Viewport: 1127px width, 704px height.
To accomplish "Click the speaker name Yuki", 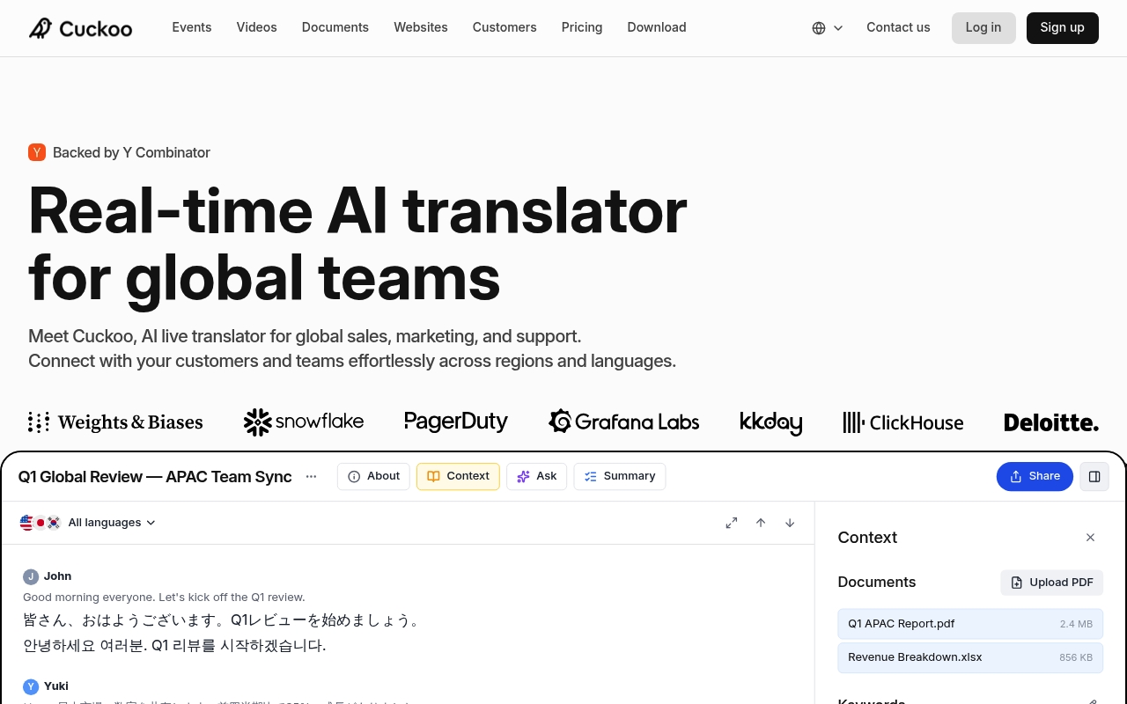I will 56,686.
